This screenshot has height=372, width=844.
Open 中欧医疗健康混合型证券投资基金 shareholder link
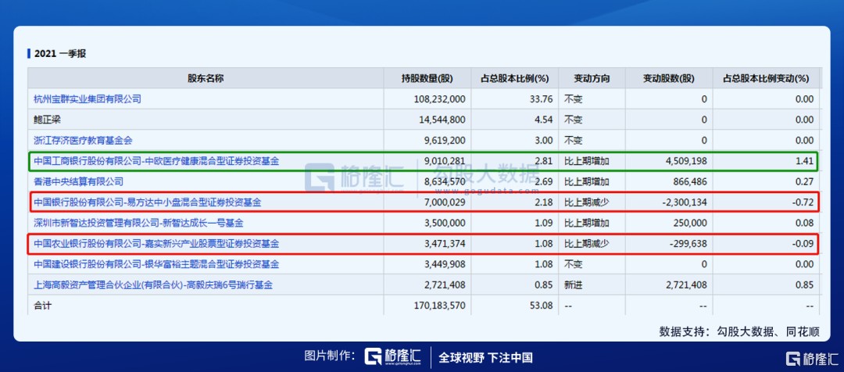point(156,161)
